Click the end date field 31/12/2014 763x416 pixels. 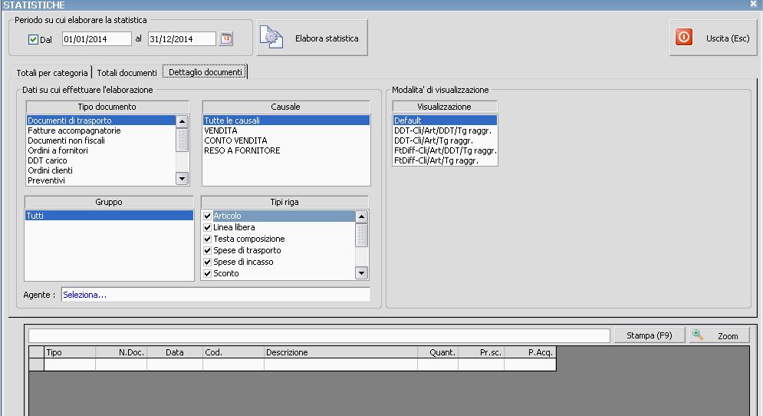coord(182,39)
